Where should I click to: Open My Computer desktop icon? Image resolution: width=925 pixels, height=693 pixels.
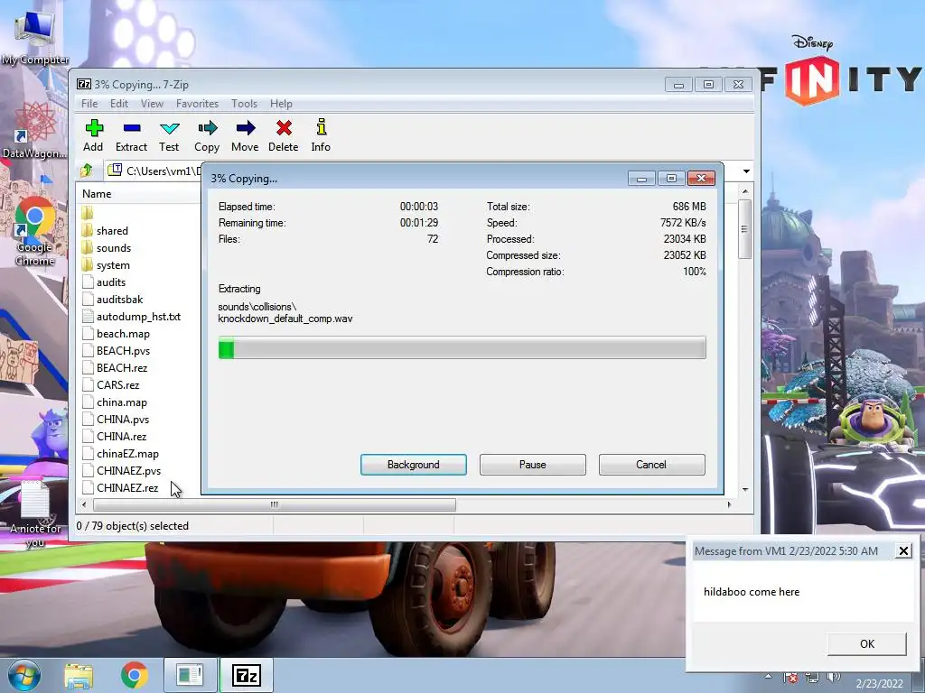tap(35, 37)
